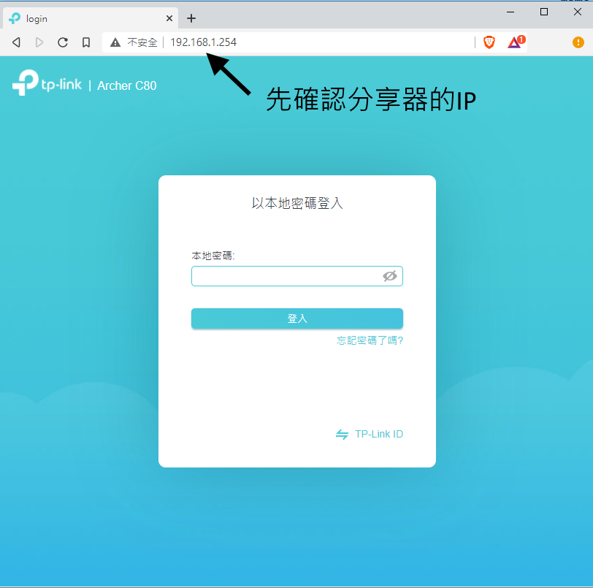Viewport: 593px width, 588px height.
Task: Minimize the browser window
Action: 510,12
